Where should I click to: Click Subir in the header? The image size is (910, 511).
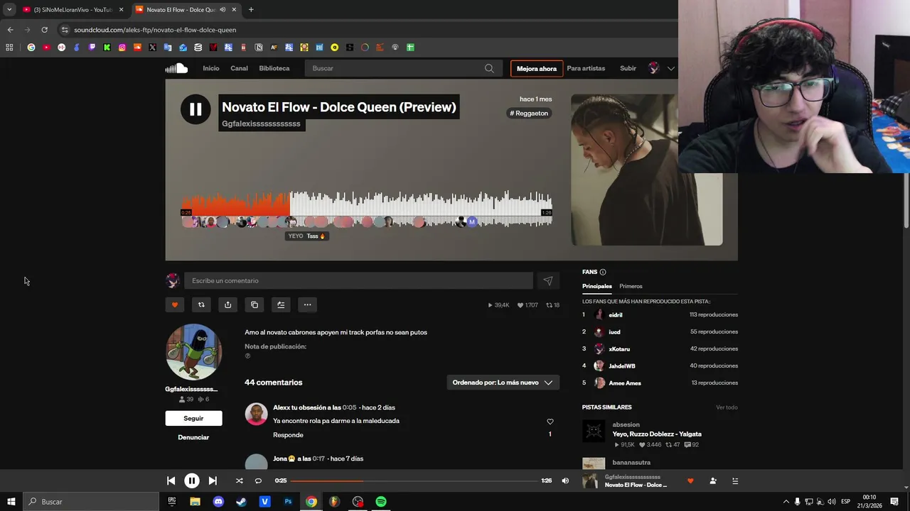(628, 68)
